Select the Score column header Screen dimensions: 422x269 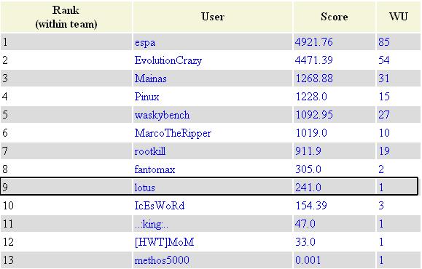[x=335, y=17]
